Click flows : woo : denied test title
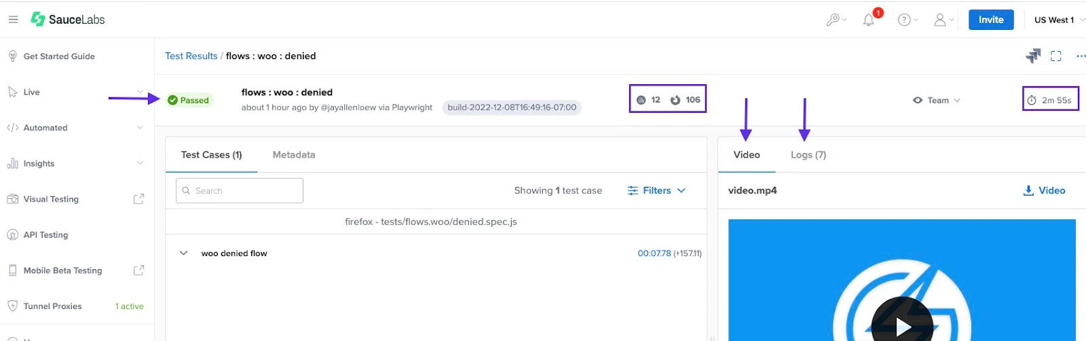1086x341 pixels. coord(287,92)
